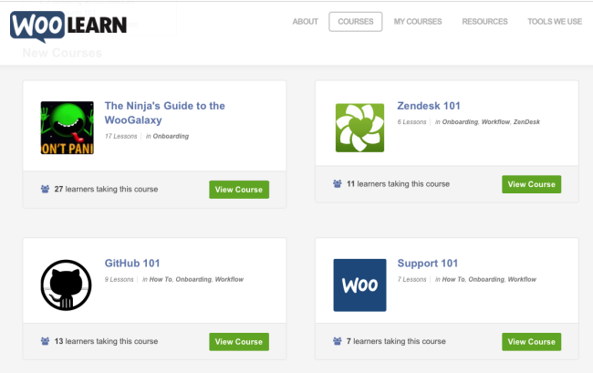
Task: Click learners icon on Ninja's Guide card
Action: coord(45,189)
